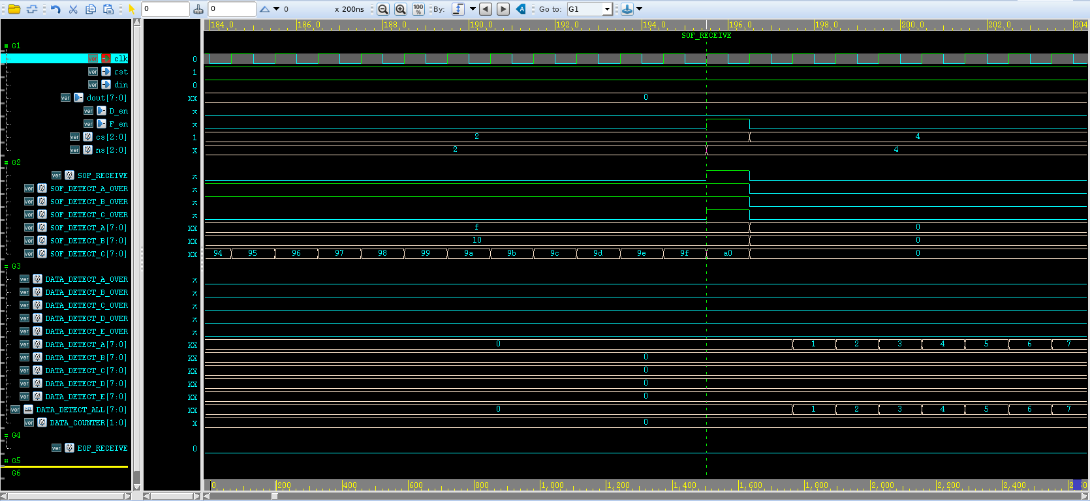Click the icon next to DATA_DETECT_ALL[7:0]
Image resolution: width=1090 pixels, height=501 pixels.
pyautogui.click(x=29, y=410)
